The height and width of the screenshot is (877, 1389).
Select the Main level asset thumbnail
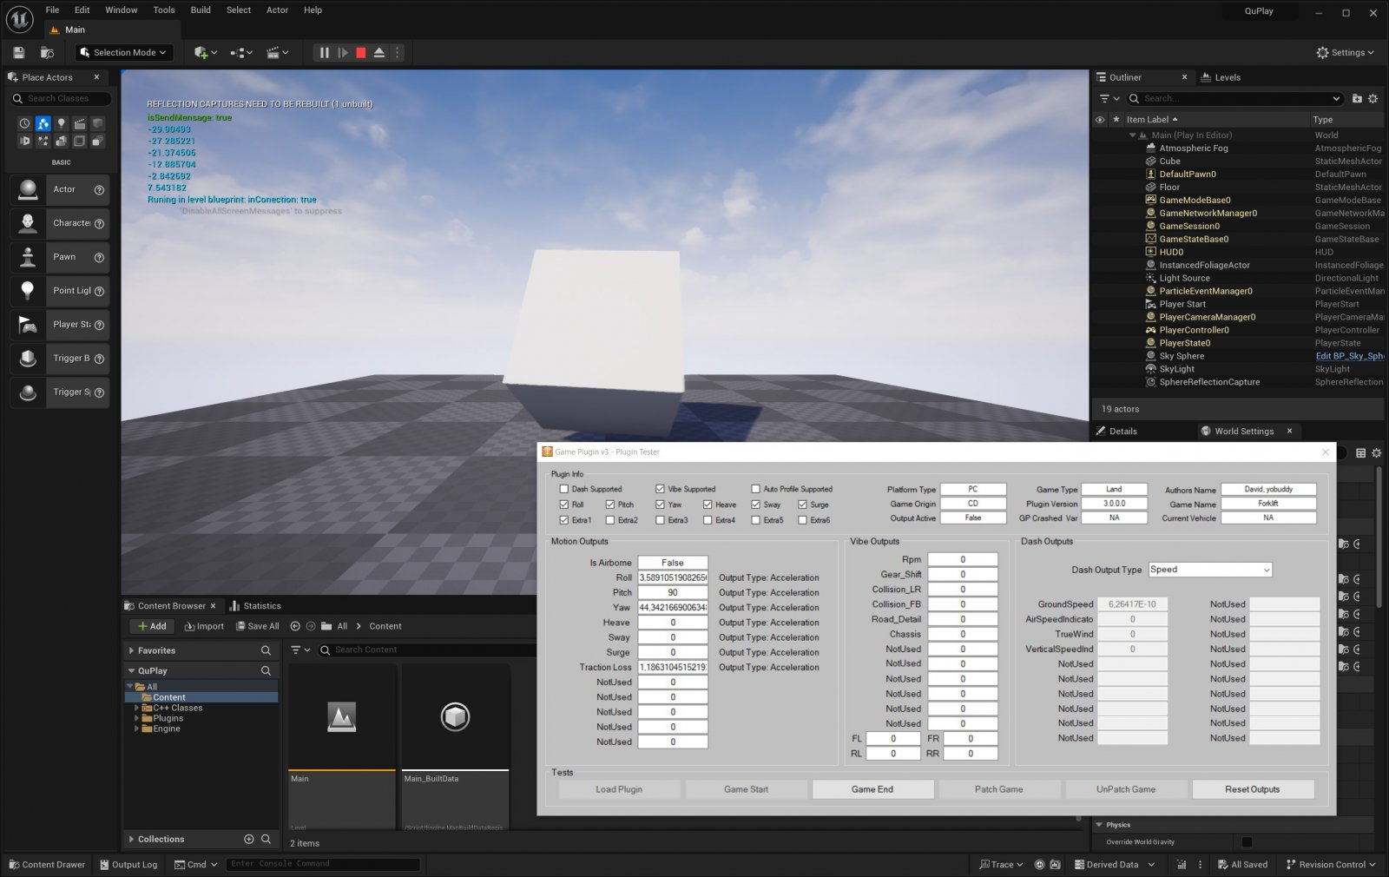[x=342, y=717]
